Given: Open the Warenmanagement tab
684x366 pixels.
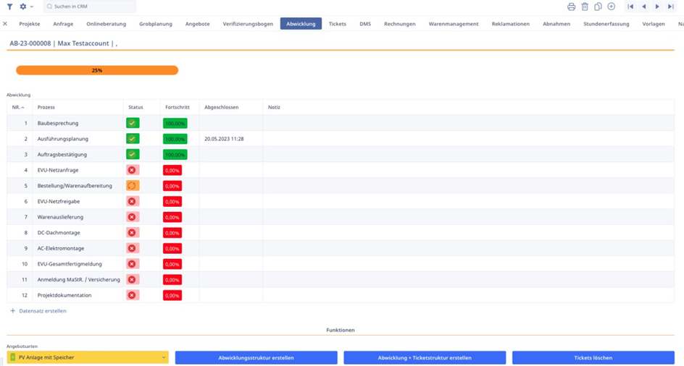Looking at the screenshot, I should (453, 24).
